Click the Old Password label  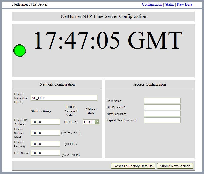(x=116, y=107)
